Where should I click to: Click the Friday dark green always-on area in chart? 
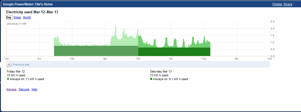click(x=96, y=51)
